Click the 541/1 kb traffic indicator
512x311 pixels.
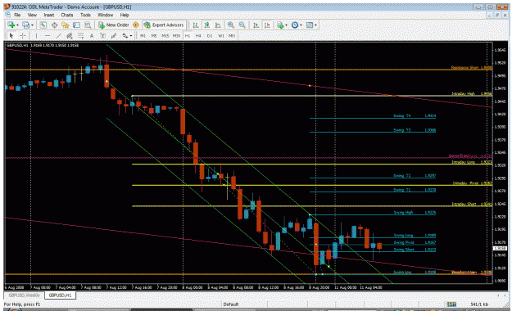[x=479, y=304]
